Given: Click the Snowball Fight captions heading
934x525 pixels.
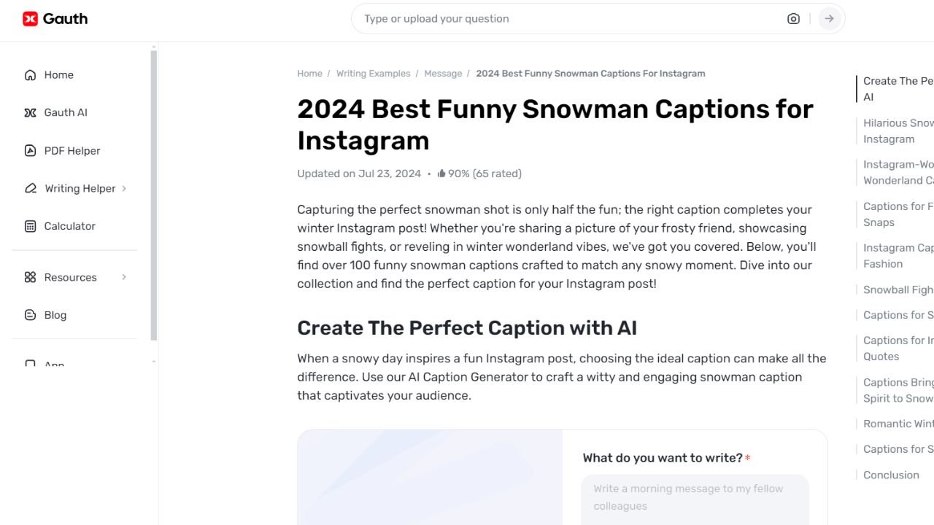Looking at the screenshot, I should tap(898, 289).
